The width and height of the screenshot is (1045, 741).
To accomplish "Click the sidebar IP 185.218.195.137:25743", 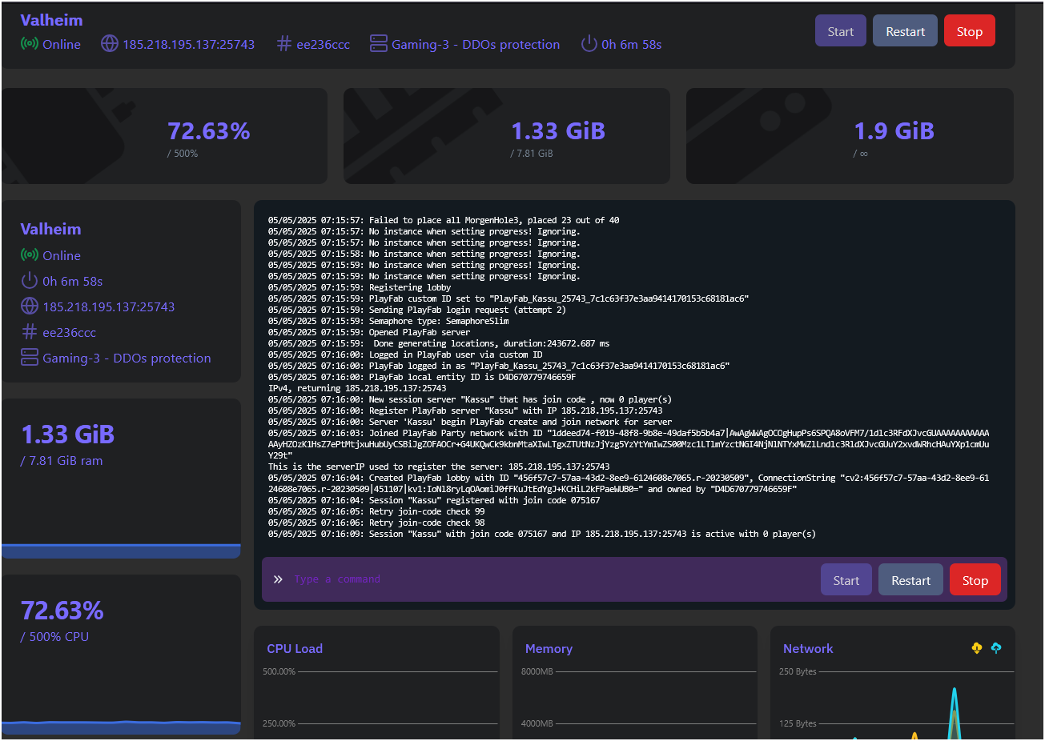I will [109, 306].
